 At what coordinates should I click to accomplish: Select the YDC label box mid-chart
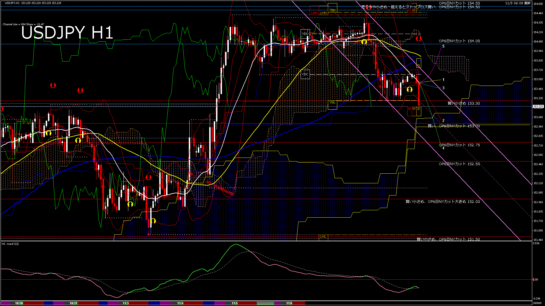(306, 74)
